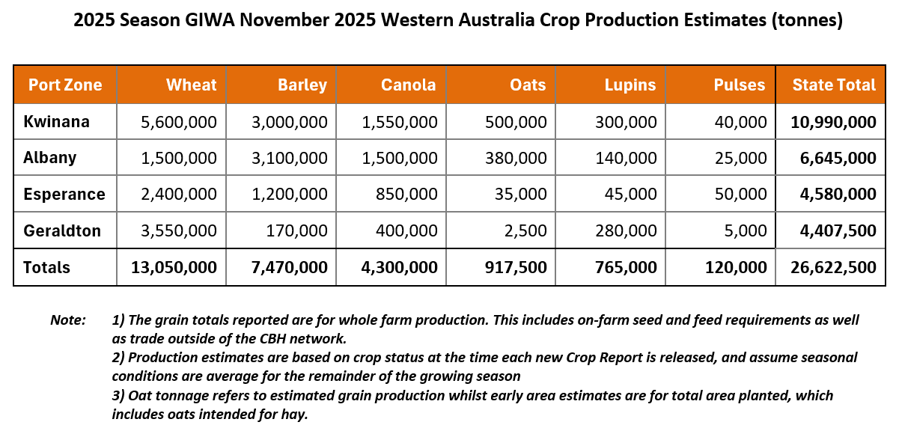Click the Port Zone column header
The width and height of the screenshot is (899, 434).
point(65,85)
